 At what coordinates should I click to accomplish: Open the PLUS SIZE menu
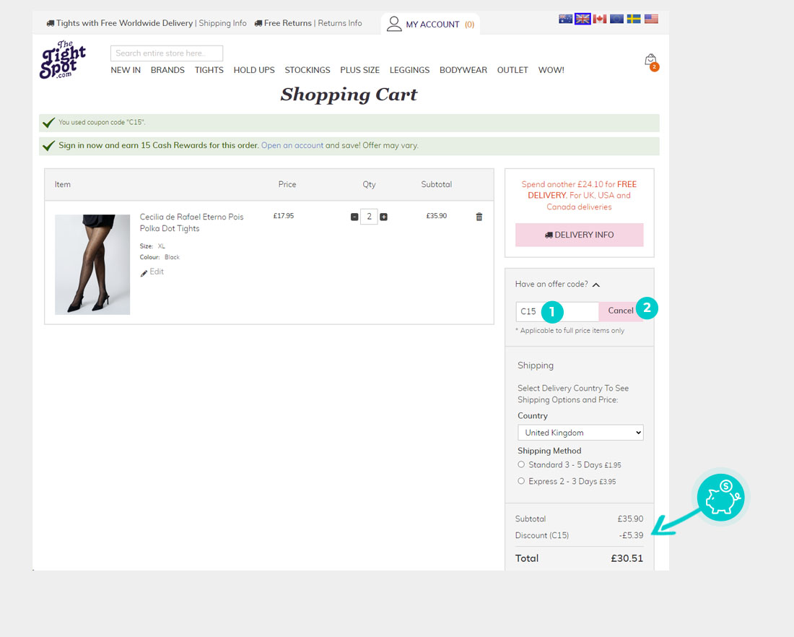[x=360, y=70]
